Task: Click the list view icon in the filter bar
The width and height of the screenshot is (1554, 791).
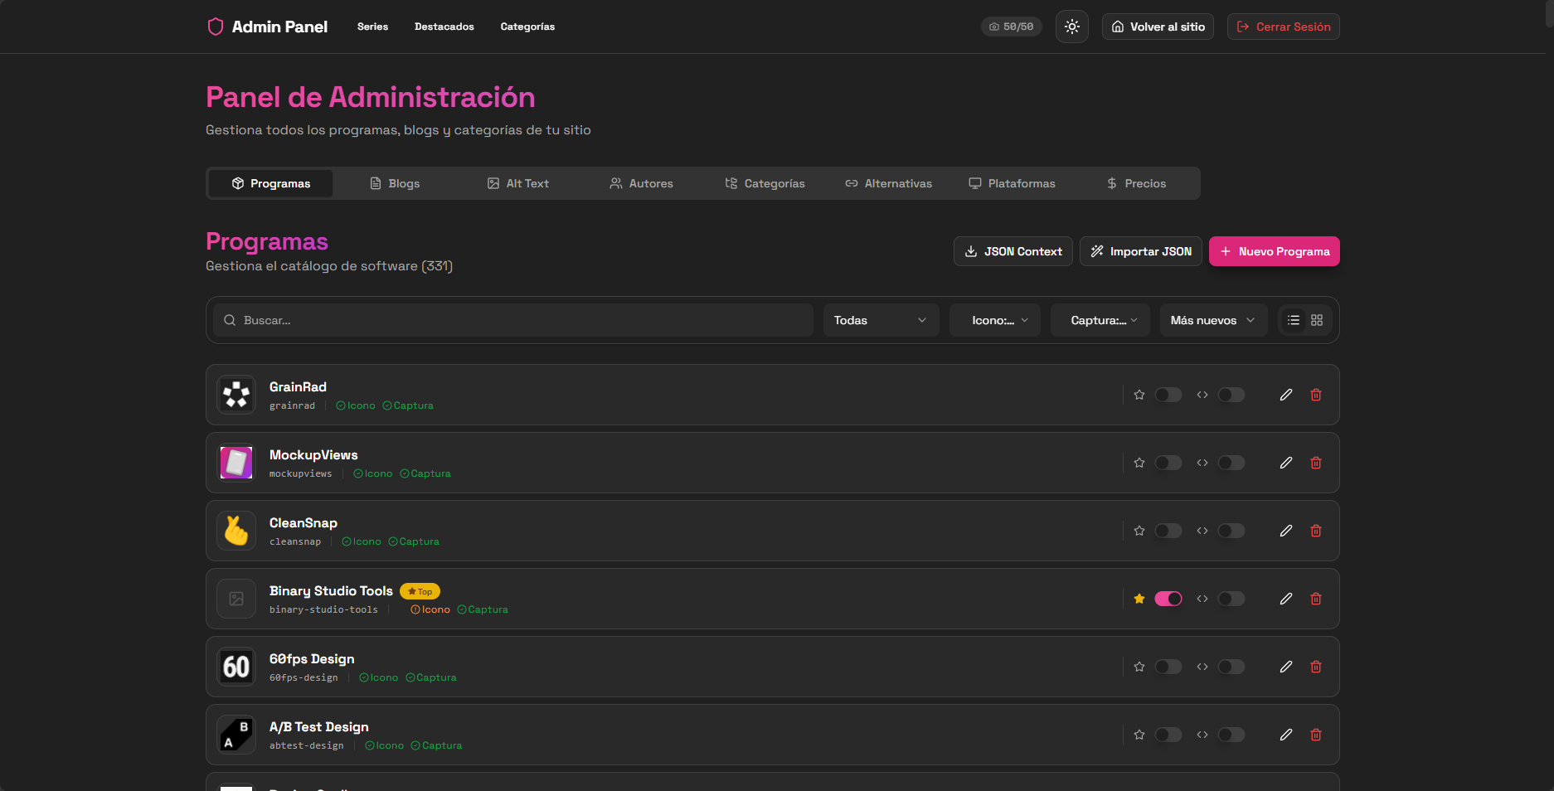Action: tap(1292, 319)
